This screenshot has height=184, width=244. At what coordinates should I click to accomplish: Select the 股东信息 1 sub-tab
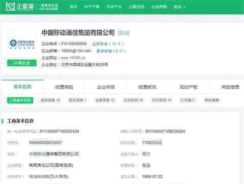(77, 100)
